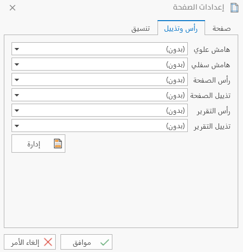Switch to the صفحة tab

click(x=221, y=28)
